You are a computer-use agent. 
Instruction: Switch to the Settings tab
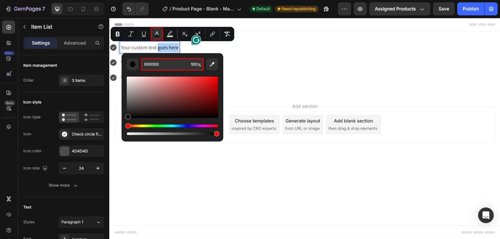[41, 43]
